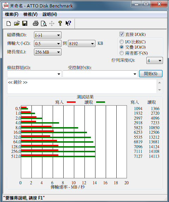Screen dimensions: 169x202
Task: Click the status bar help text
Action: 24,198
